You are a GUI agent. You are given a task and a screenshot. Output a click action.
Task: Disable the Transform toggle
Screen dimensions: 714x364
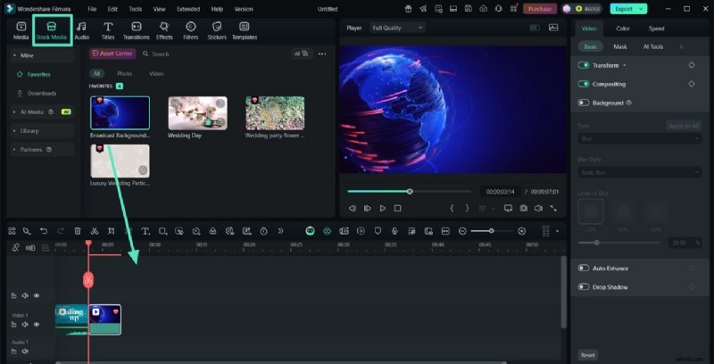tap(584, 65)
